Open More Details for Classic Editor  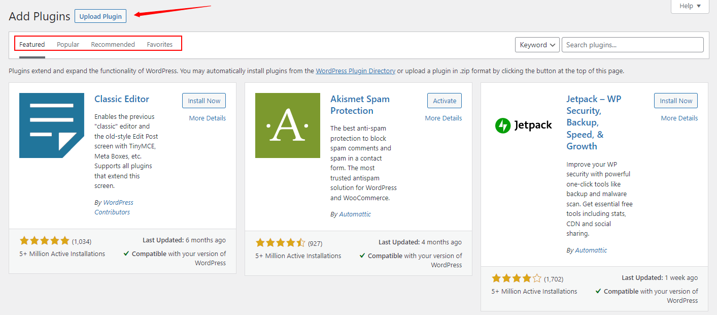(x=208, y=118)
